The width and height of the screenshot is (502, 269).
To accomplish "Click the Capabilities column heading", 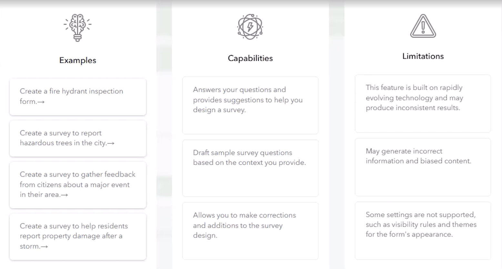I will 250,58.
